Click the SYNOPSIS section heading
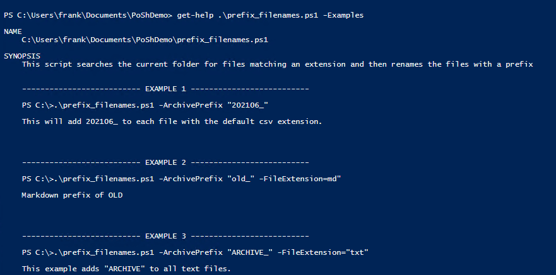Screen dimensions: 556x275 click(x=21, y=55)
